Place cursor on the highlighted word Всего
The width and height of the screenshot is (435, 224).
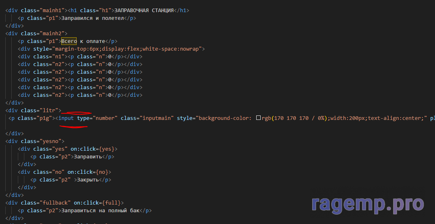click(x=69, y=41)
